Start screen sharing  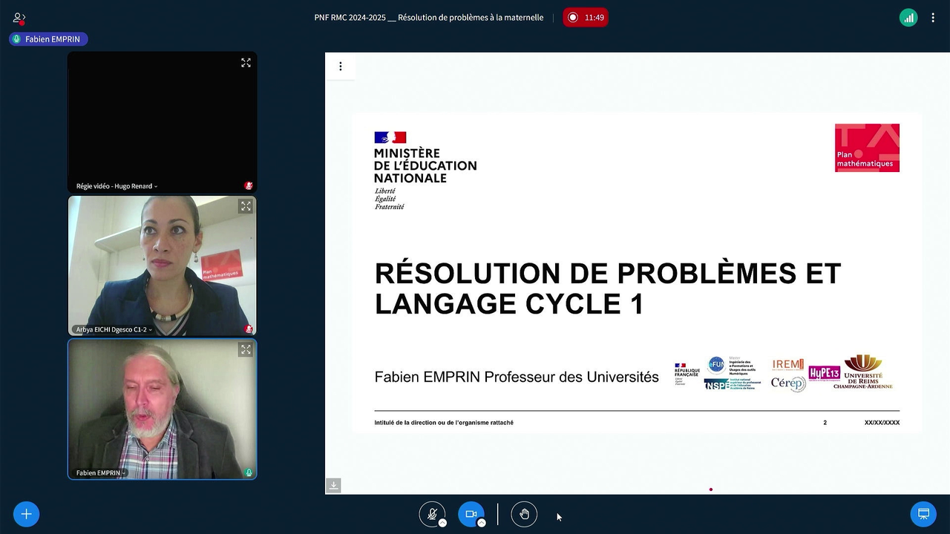[x=923, y=513]
